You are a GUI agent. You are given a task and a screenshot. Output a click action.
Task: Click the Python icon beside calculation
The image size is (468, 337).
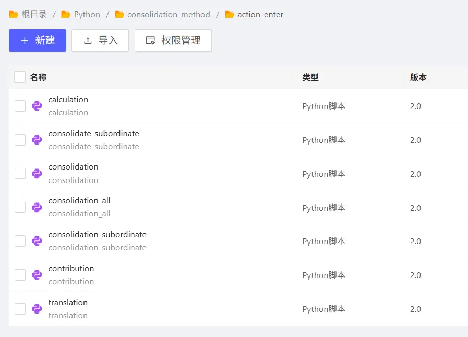37,106
